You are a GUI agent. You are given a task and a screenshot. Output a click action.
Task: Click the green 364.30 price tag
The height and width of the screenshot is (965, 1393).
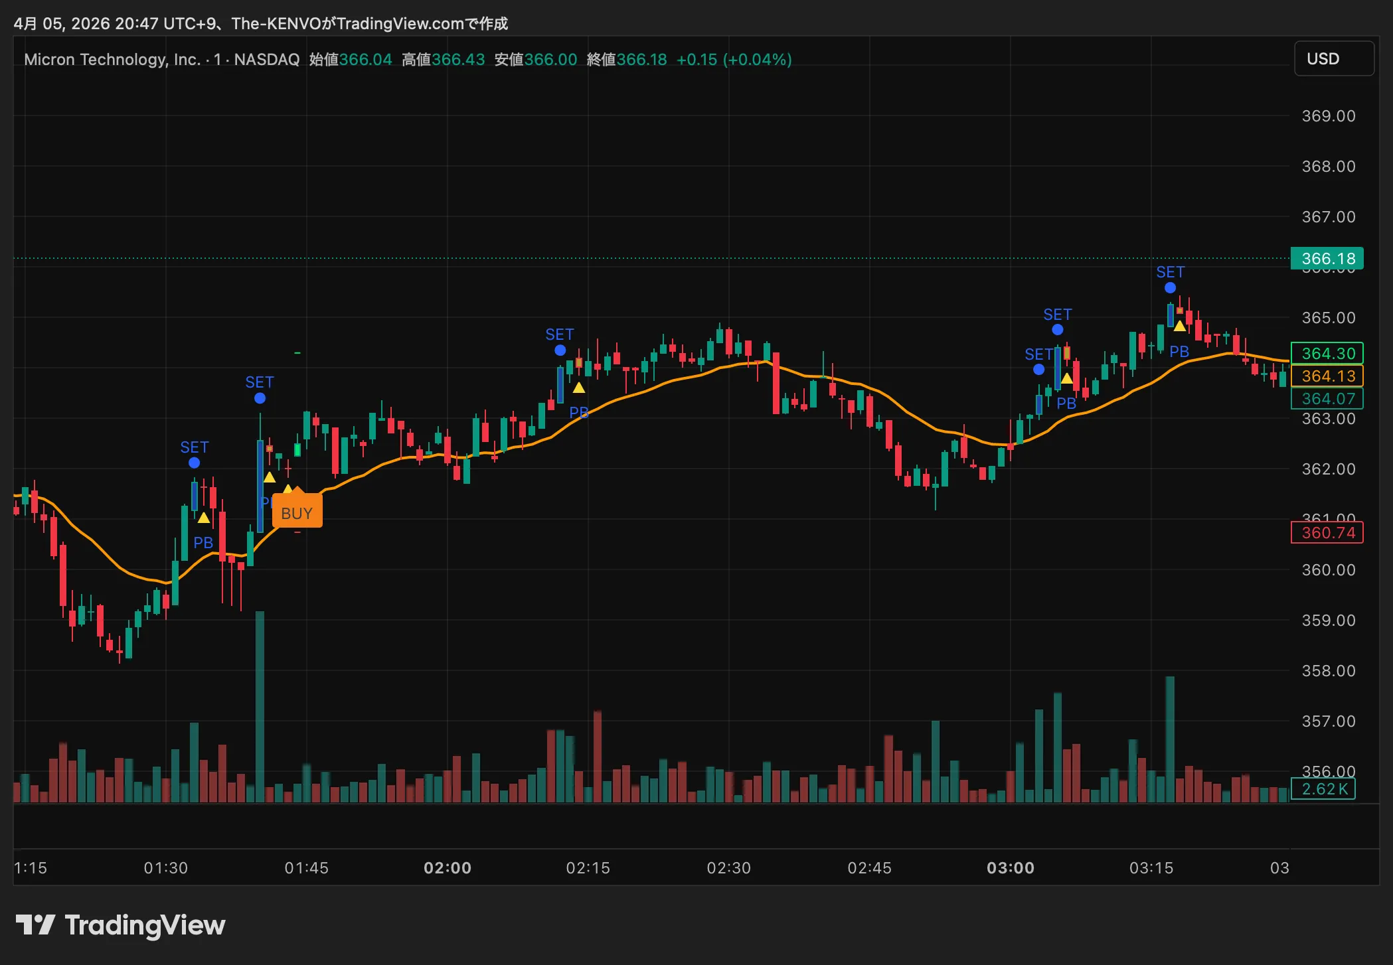(1327, 353)
